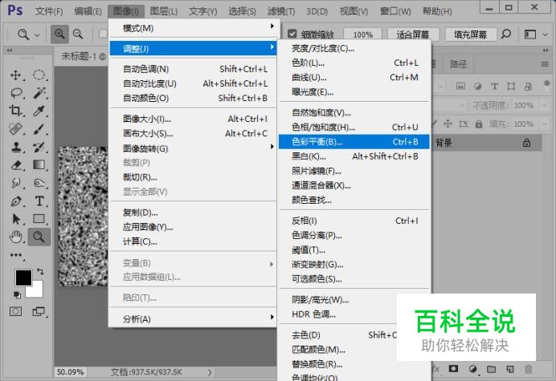556x381 pixels.
Task: Select the Type tool
Action: pos(39,201)
